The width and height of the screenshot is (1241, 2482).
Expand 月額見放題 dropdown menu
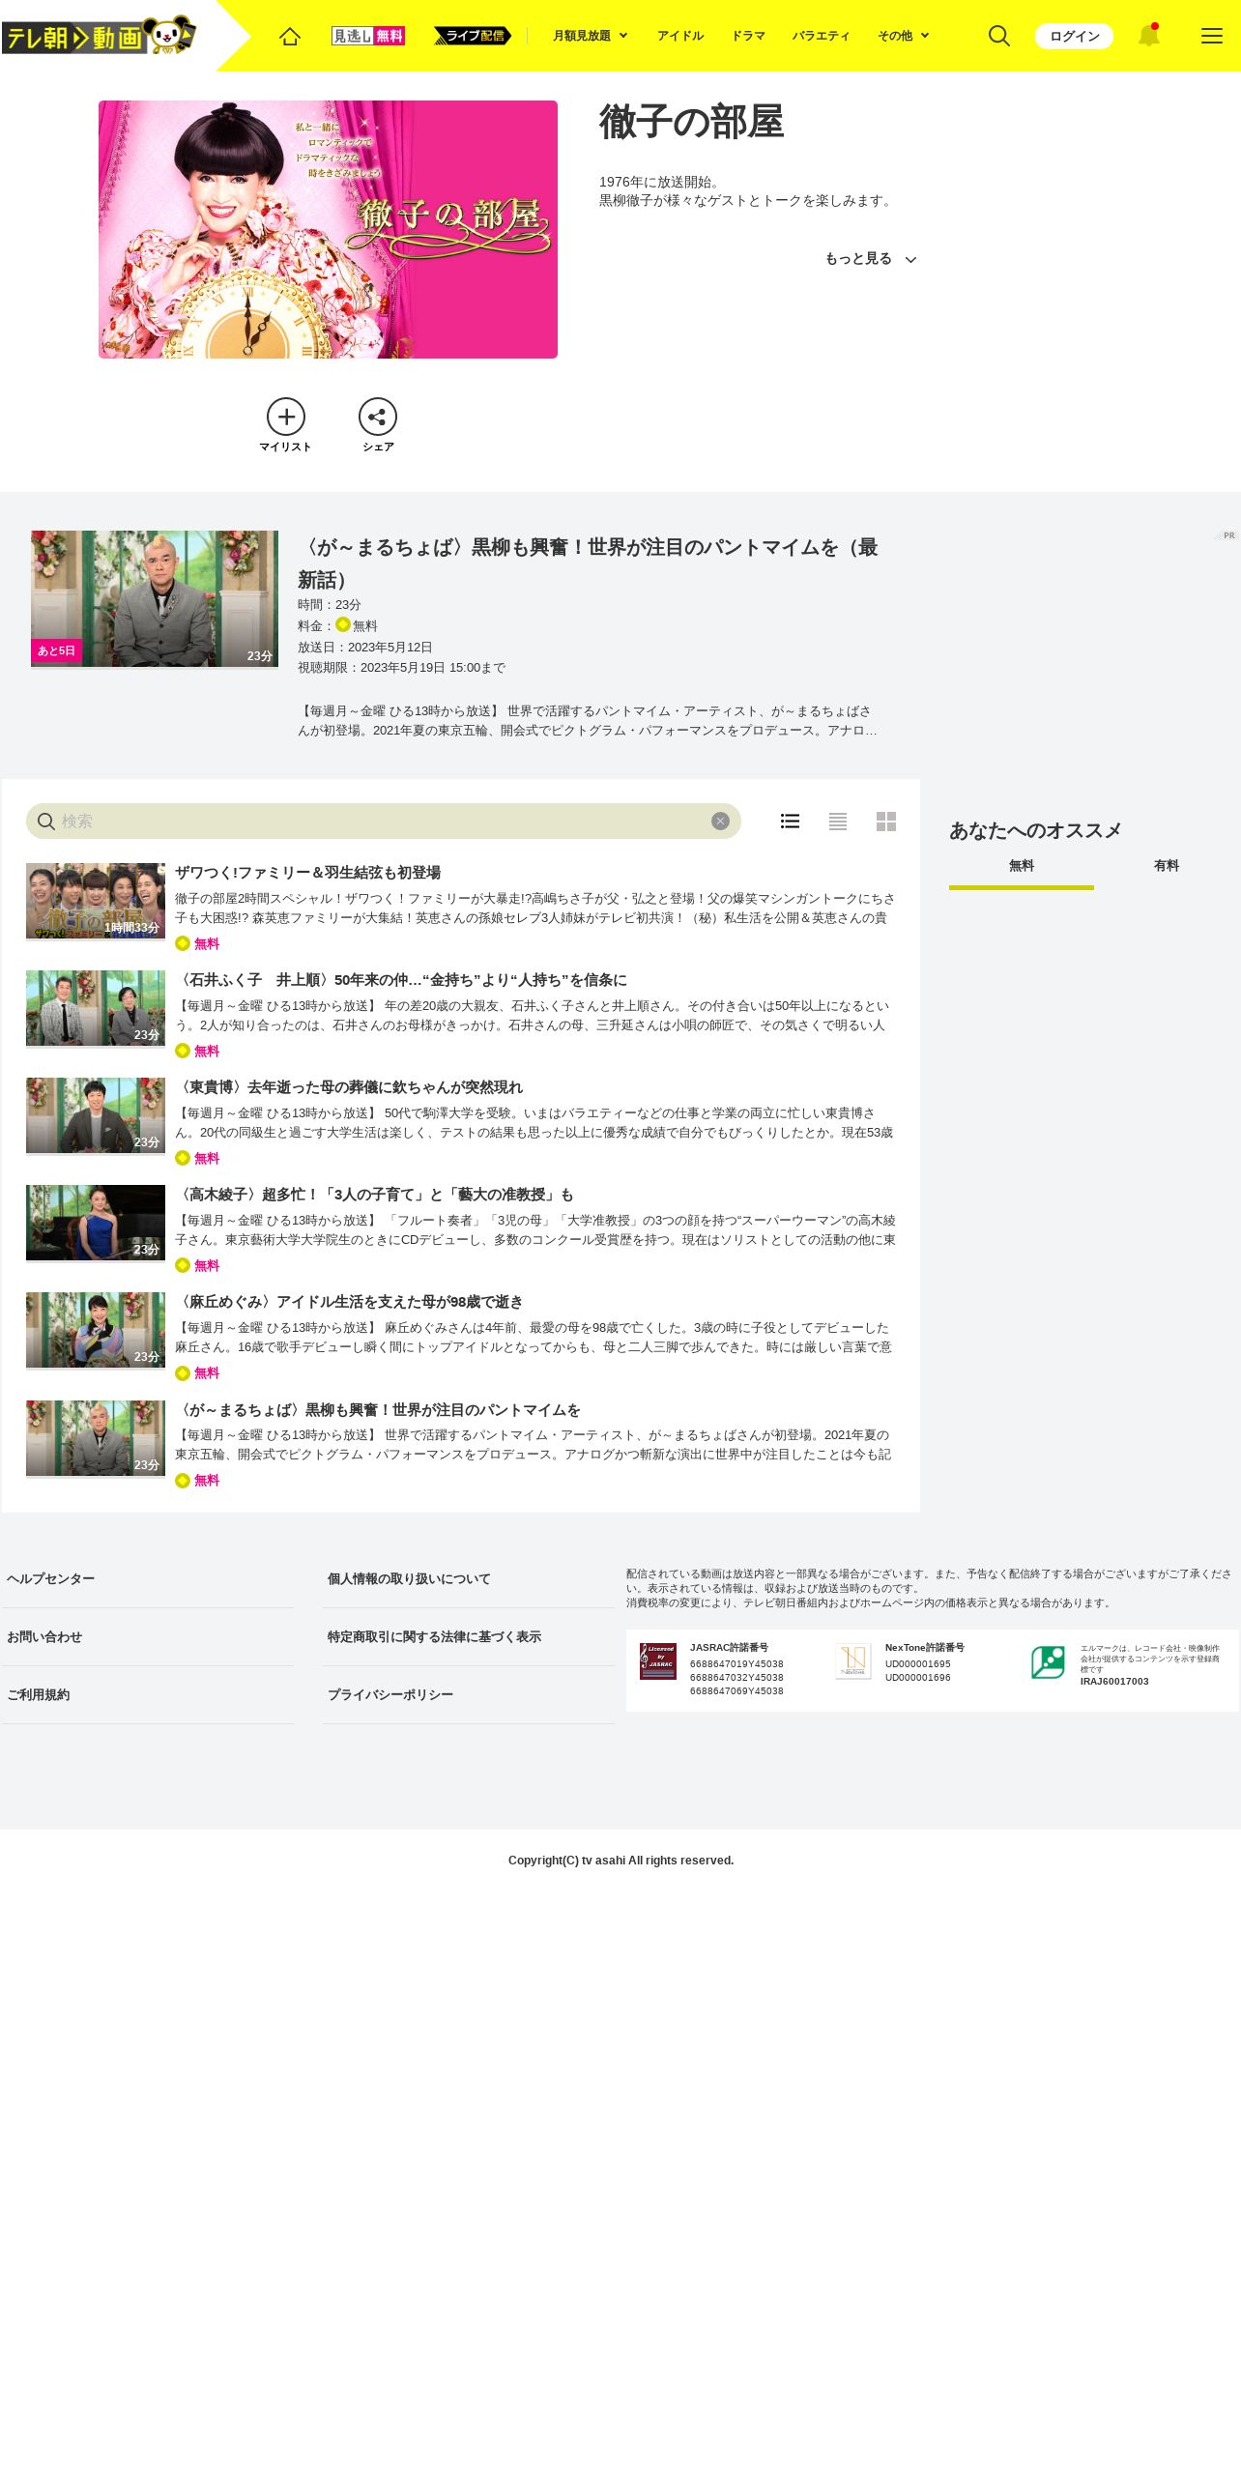pyautogui.click(x=591, y=36)
